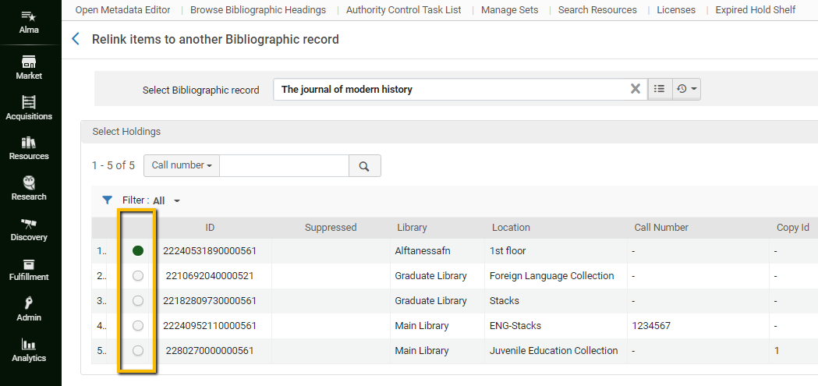The height and width of the screenshot is (386, 818).
Task: Open Metadata Editor from top menu
Action: [122, 10]
